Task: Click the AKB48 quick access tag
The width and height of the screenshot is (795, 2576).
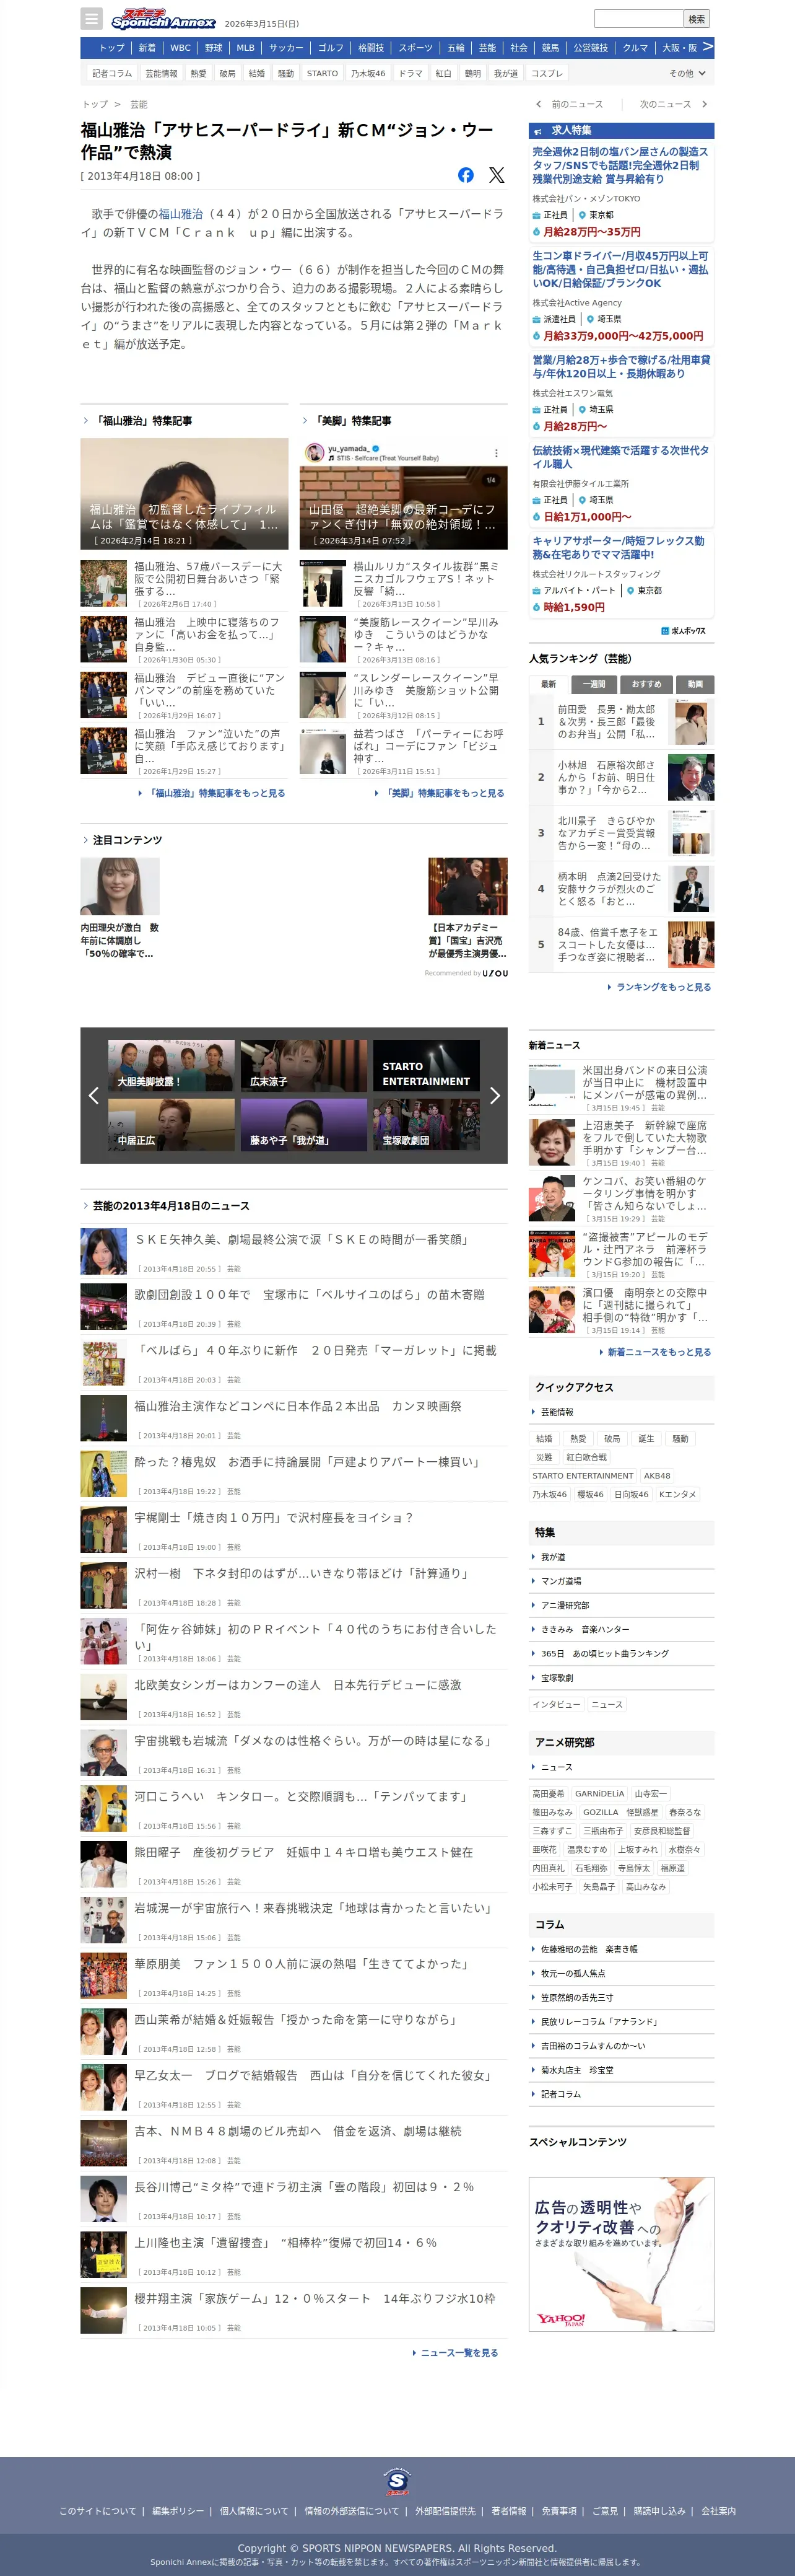Action: [x=657, y=1476]
